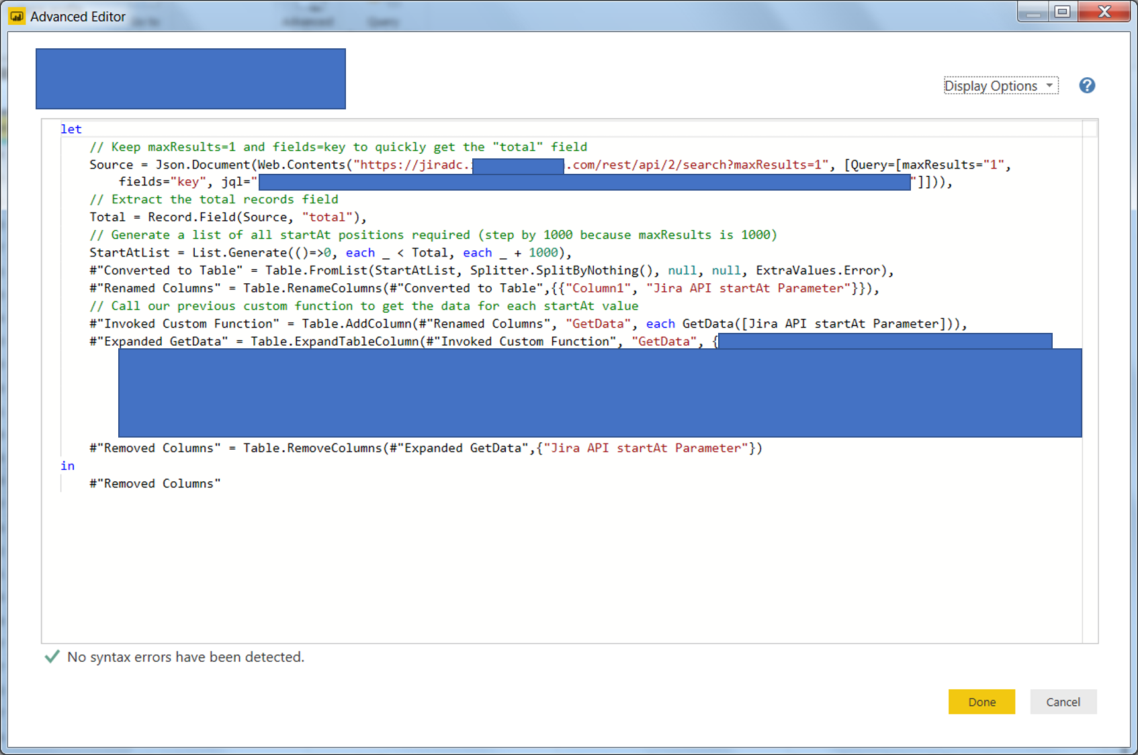Click the 'Table.RenameColumns' code line
Screen dimensions: 1138x755
(x=484, y=289)
